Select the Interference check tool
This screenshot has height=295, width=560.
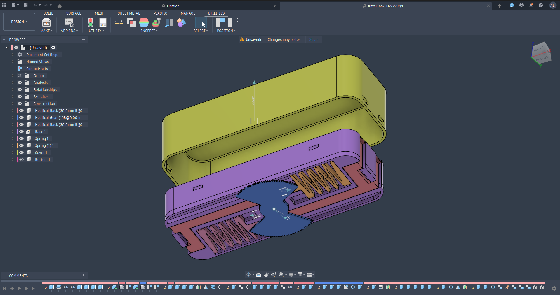coord(131,22)
